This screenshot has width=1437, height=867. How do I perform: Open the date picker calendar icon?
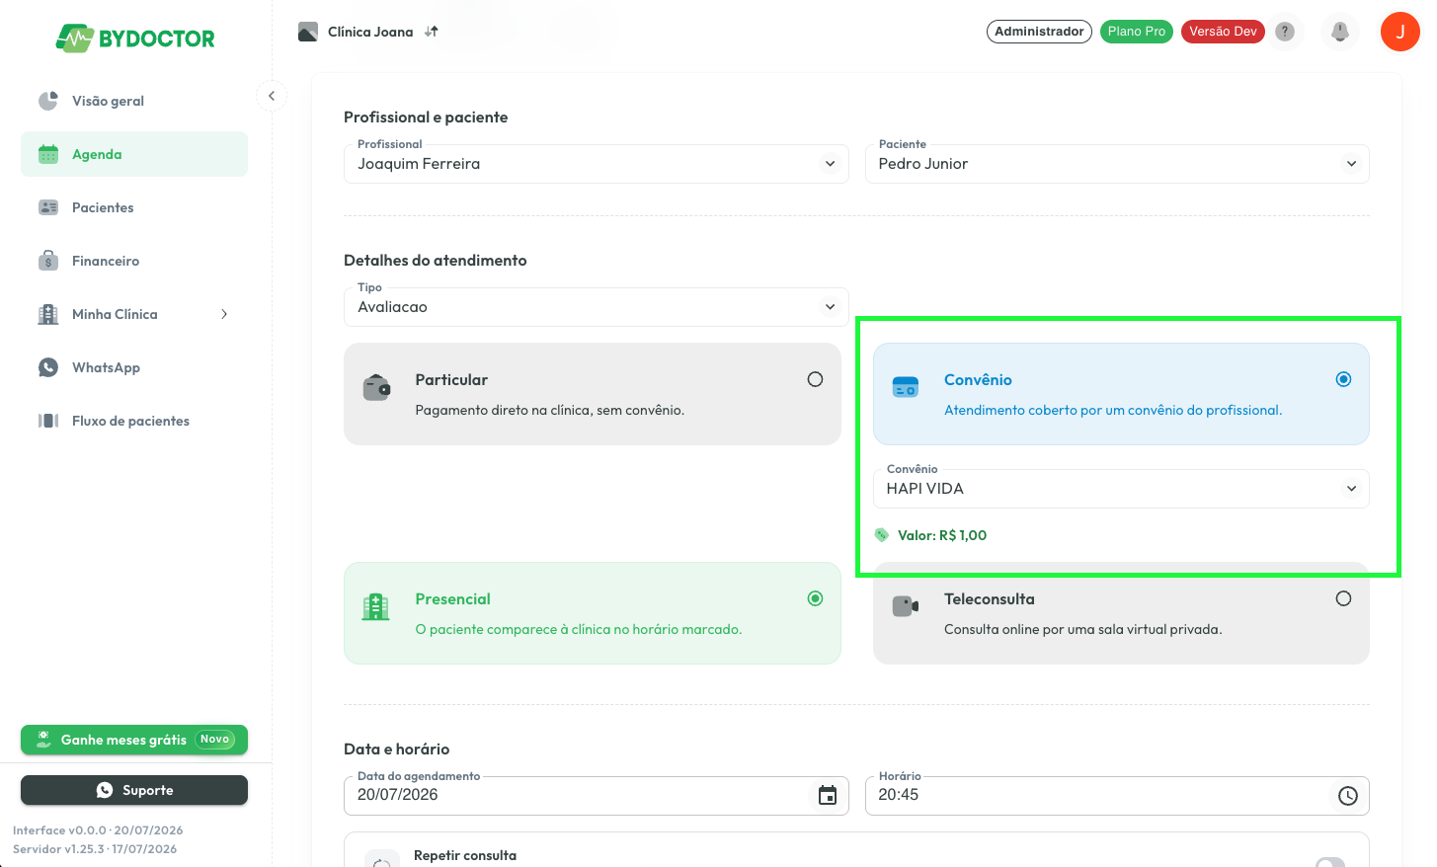pyautogui.click(x=828, y=796)
